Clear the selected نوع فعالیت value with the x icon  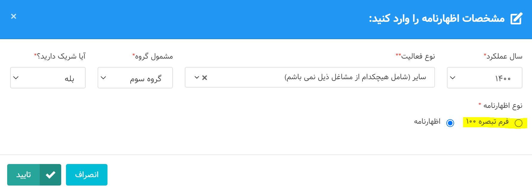pyautogui.click(x=205, y=78)
